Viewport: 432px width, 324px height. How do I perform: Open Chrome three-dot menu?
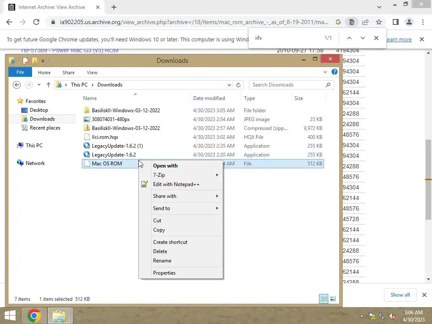coord(423,22)
